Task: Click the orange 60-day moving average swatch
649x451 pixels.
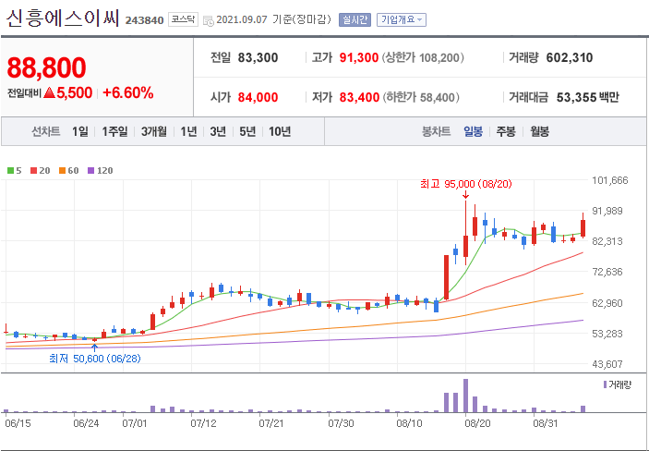Action: click(x=63, y=171)
